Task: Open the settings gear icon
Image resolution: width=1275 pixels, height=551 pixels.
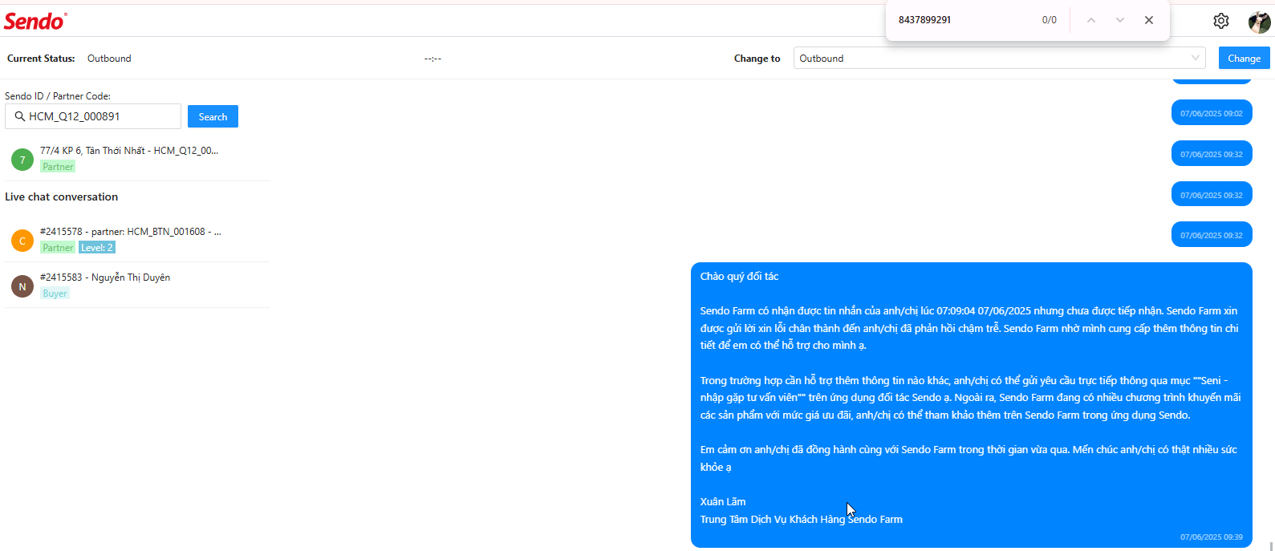Action: click(1220, 21)
